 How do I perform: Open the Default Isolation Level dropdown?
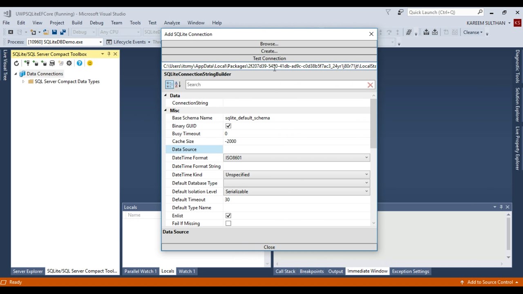tap(367, 192)
